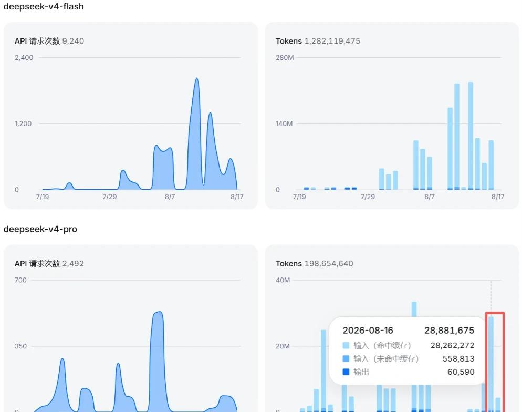Click 8/7 on the flash API requests chart

click(170, 197)
